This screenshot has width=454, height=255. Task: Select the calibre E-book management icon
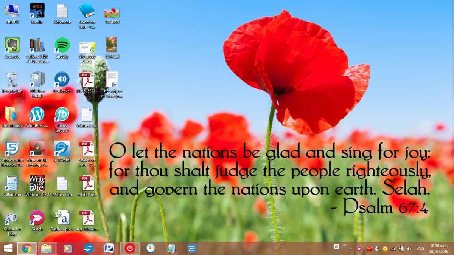pyautogui.click(x=37, y=46)
